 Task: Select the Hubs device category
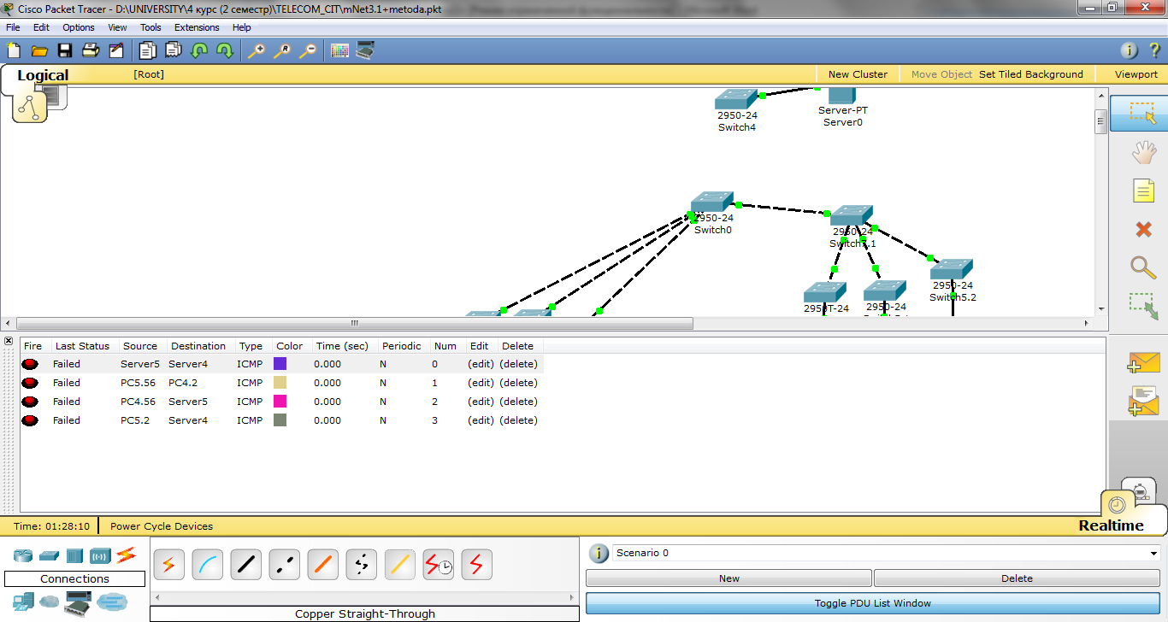(75, 555)
